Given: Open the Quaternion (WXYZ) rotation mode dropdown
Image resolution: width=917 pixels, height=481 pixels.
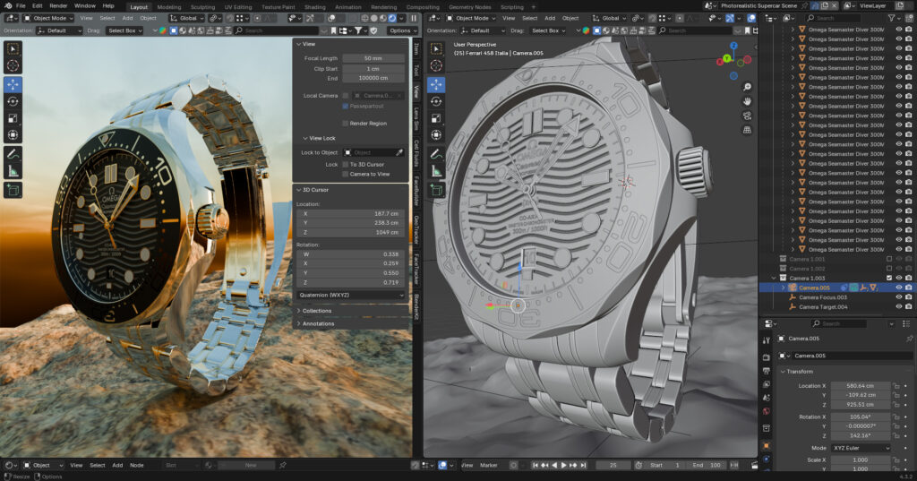Looking at the screenshot, I should (x=351, y=295).
